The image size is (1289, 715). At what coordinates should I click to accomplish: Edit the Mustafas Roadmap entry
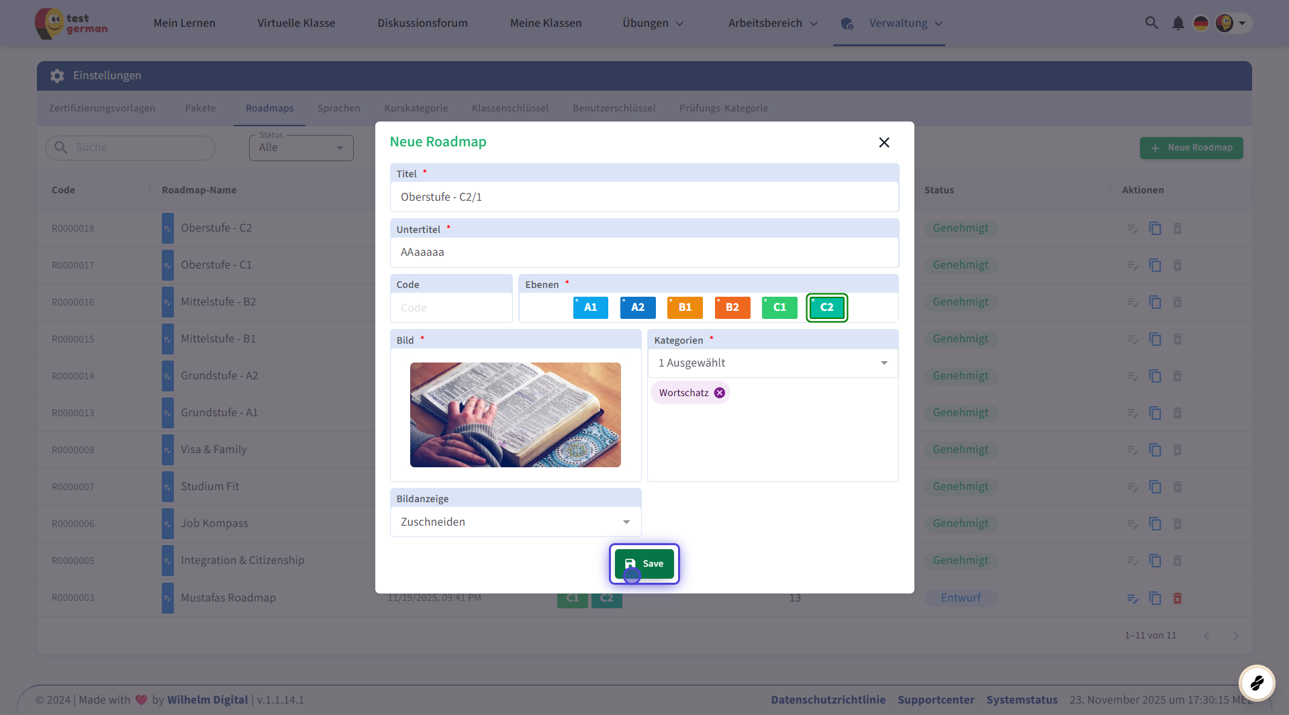tap(1133, 598)
